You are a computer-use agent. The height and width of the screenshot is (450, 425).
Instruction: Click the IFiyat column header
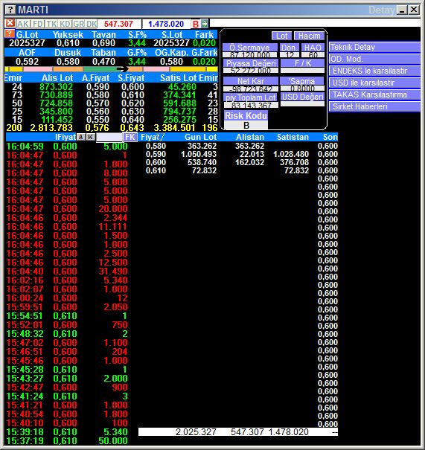coord(65,137)
